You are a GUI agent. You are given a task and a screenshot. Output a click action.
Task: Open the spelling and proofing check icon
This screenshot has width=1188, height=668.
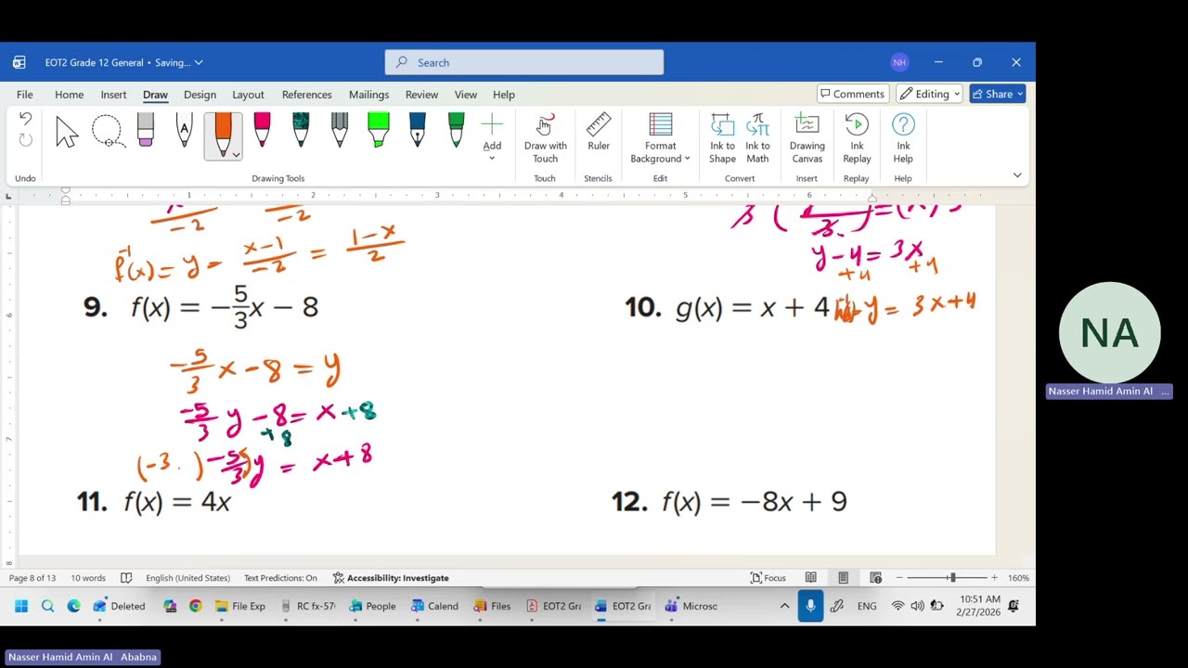coord(126,578)
